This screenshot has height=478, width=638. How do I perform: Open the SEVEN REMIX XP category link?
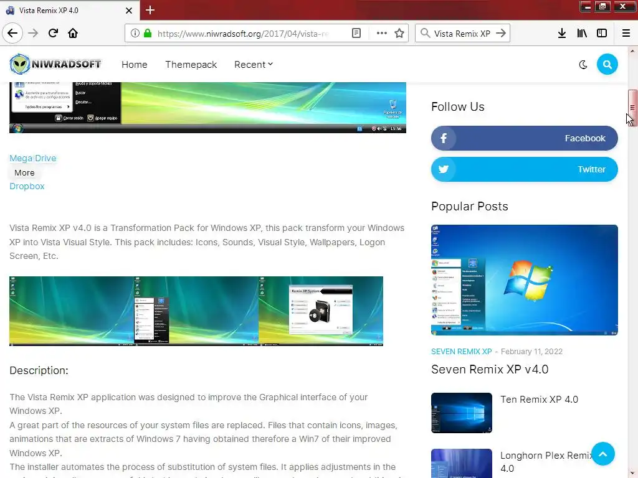[462, 352]
